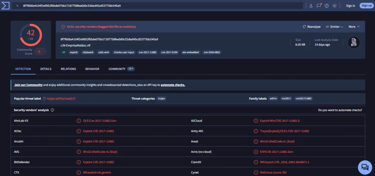Click the cve-2017-11882 tag
Viewport: 375px width, 176px height.
pos(148,52)
